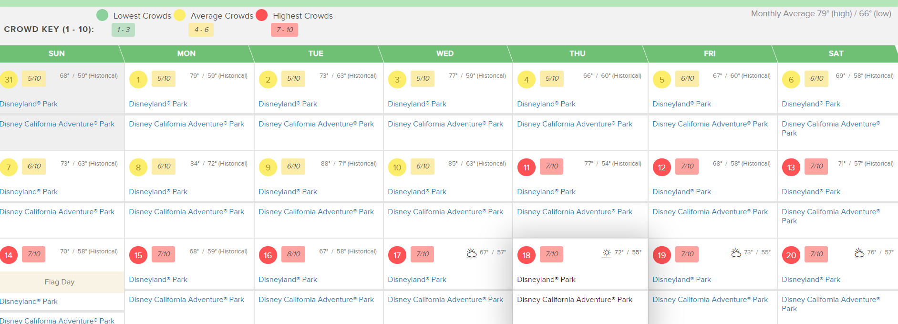898x324 pixels.
Task: Click the green Lowest Crowds legend circle
Action: click(102, 15)
